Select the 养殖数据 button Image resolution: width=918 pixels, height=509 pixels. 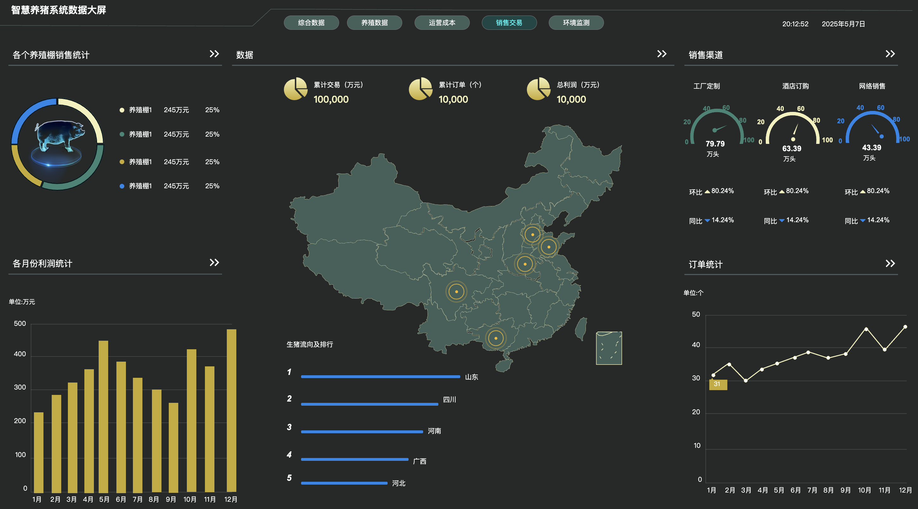click(374, 23)
